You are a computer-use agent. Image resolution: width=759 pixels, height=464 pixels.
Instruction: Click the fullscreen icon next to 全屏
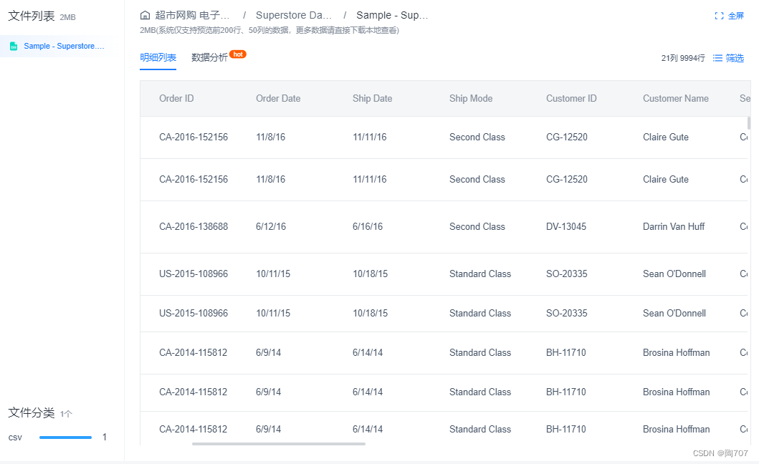click(x=719, y=16)
